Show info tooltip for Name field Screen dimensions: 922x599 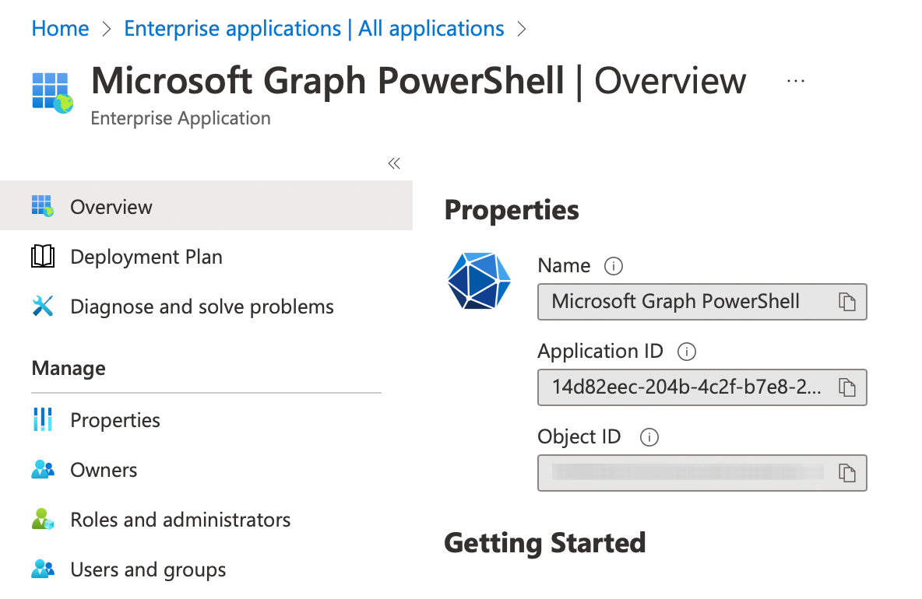coord(614,266)
